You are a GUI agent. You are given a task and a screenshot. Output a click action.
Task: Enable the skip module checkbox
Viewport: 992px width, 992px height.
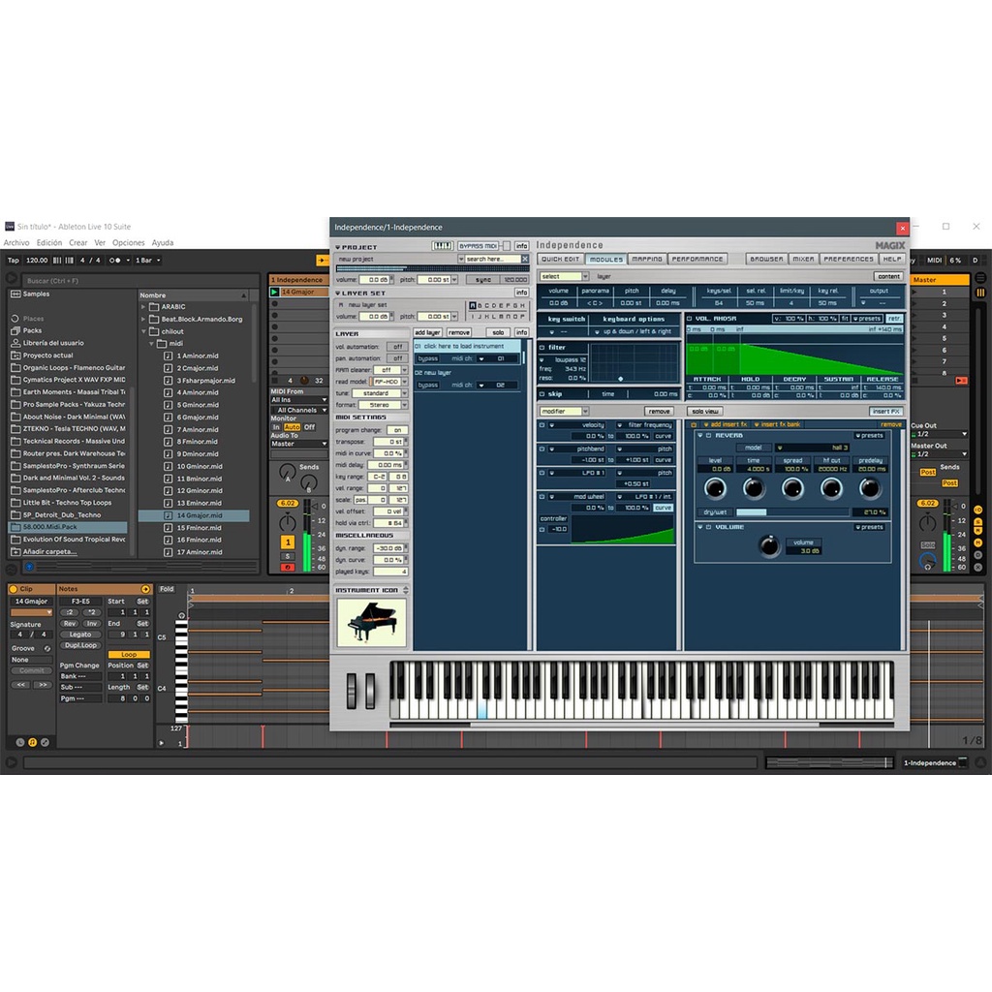[542, 393]
